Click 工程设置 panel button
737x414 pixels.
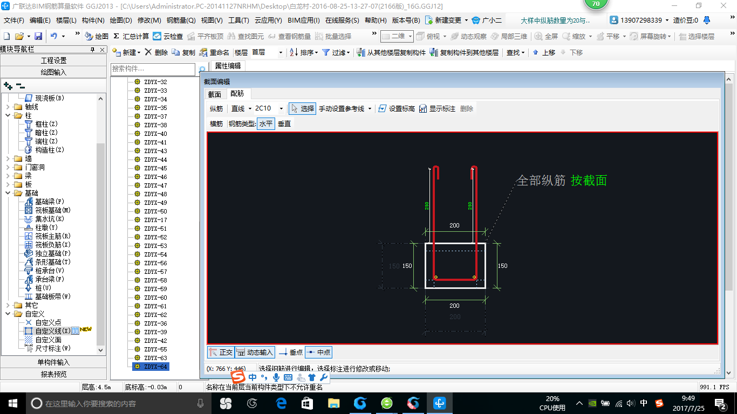(x=53, y=60)
